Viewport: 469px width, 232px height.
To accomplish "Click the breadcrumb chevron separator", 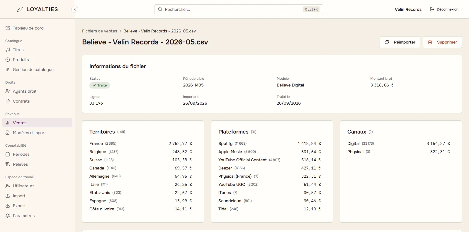I will (120, 31).
